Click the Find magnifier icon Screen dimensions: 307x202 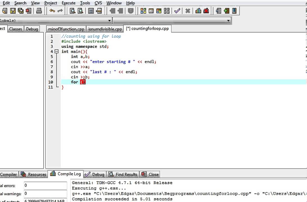click(73, 11)
